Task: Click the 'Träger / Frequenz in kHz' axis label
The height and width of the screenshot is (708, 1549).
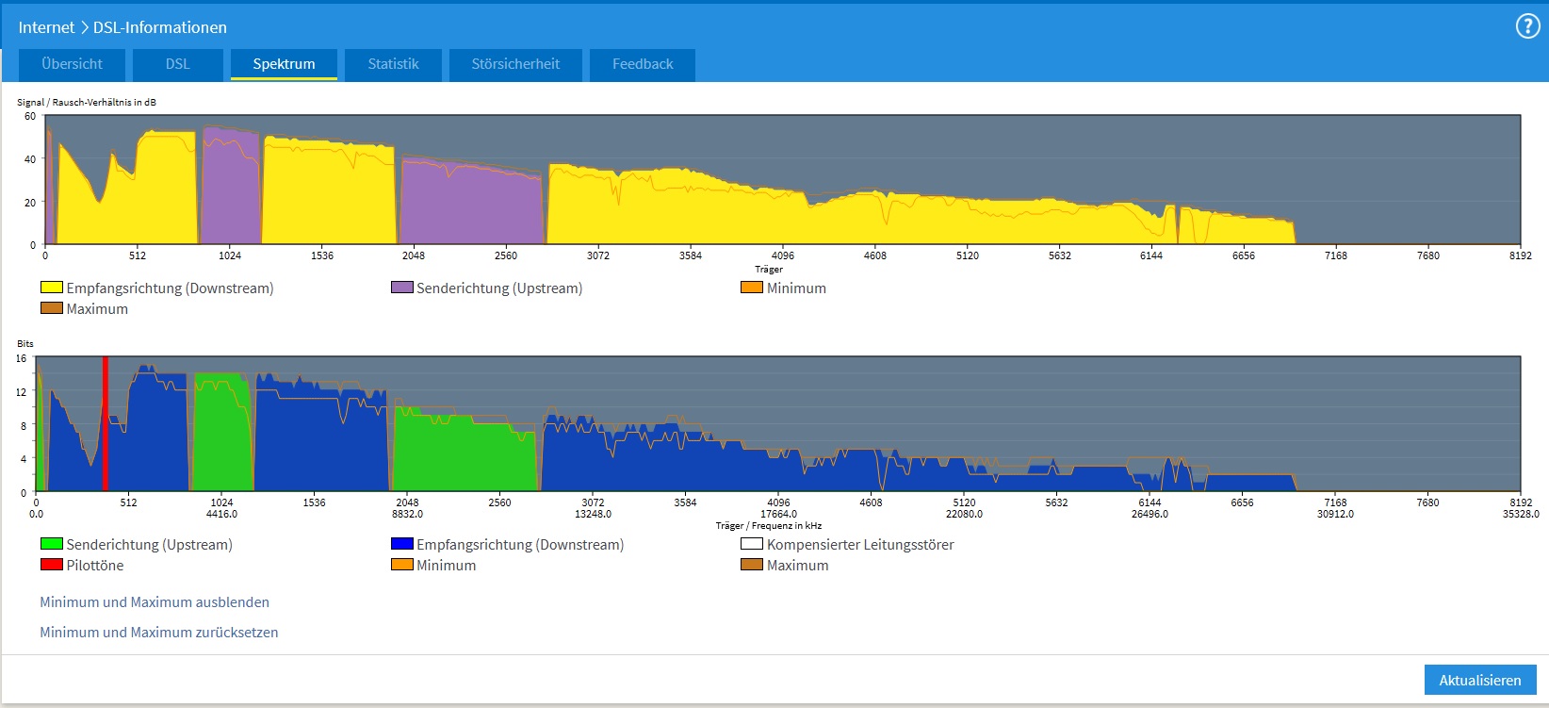Action: coord(769,526)
